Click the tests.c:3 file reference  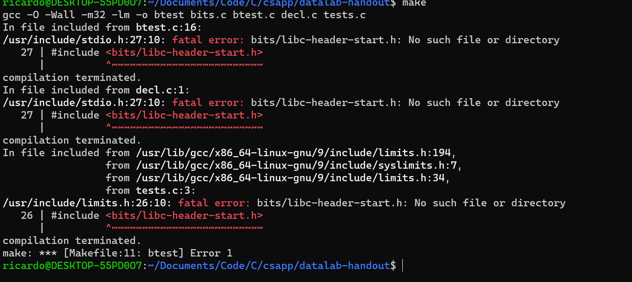(x=166, y=191)
